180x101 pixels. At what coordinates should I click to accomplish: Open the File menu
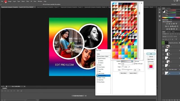click(2, 1)
